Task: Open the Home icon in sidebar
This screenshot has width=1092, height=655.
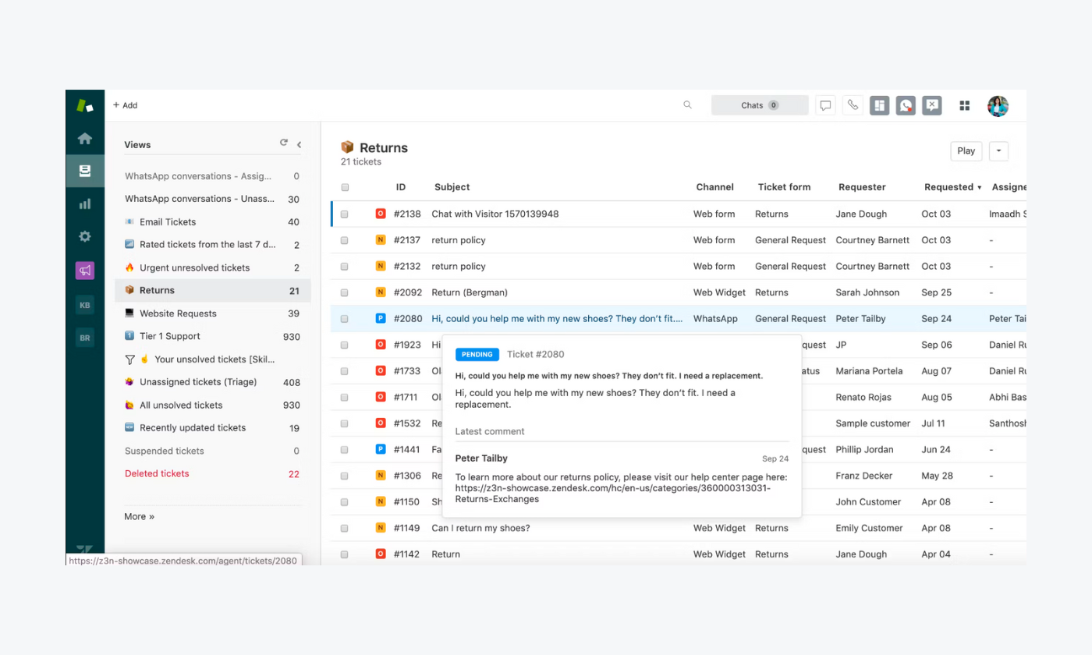Action: pos(85,139)
